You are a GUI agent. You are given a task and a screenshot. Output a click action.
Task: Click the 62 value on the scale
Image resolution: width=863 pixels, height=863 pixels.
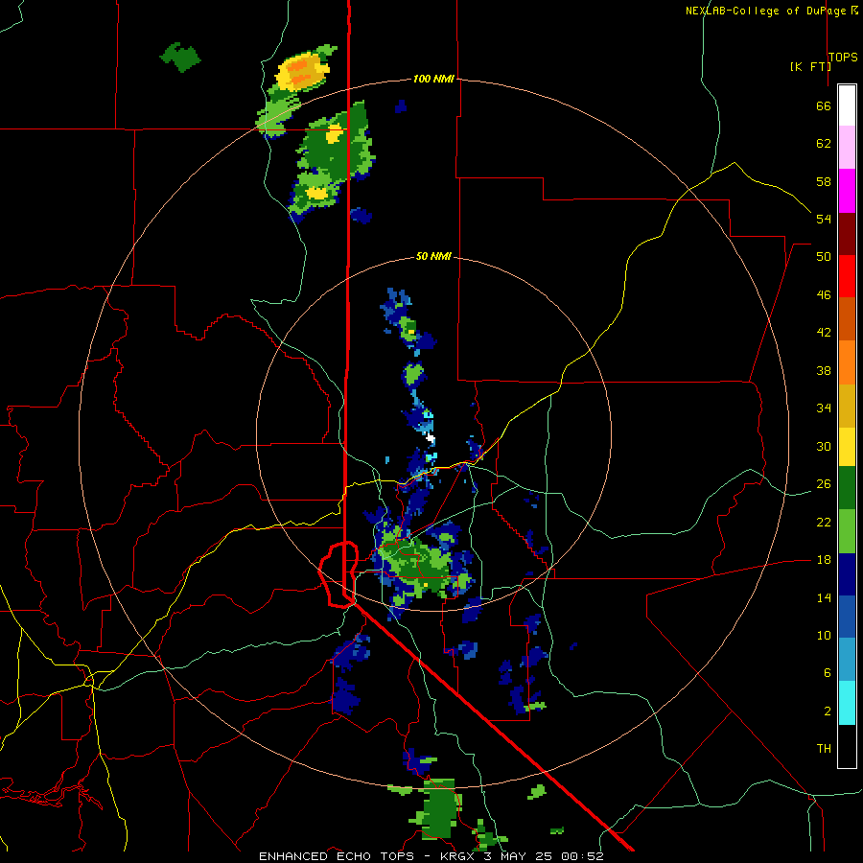coord(824,144)
